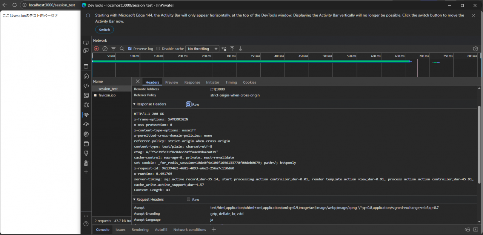Image resolution: width=483 pixels, height=235 pixels.
Task: Open Network settings gear icon
Action: (475, 49)
